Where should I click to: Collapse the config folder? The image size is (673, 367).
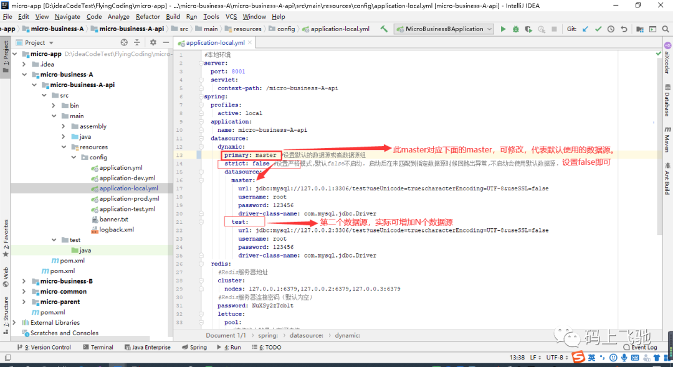(74, 157)
